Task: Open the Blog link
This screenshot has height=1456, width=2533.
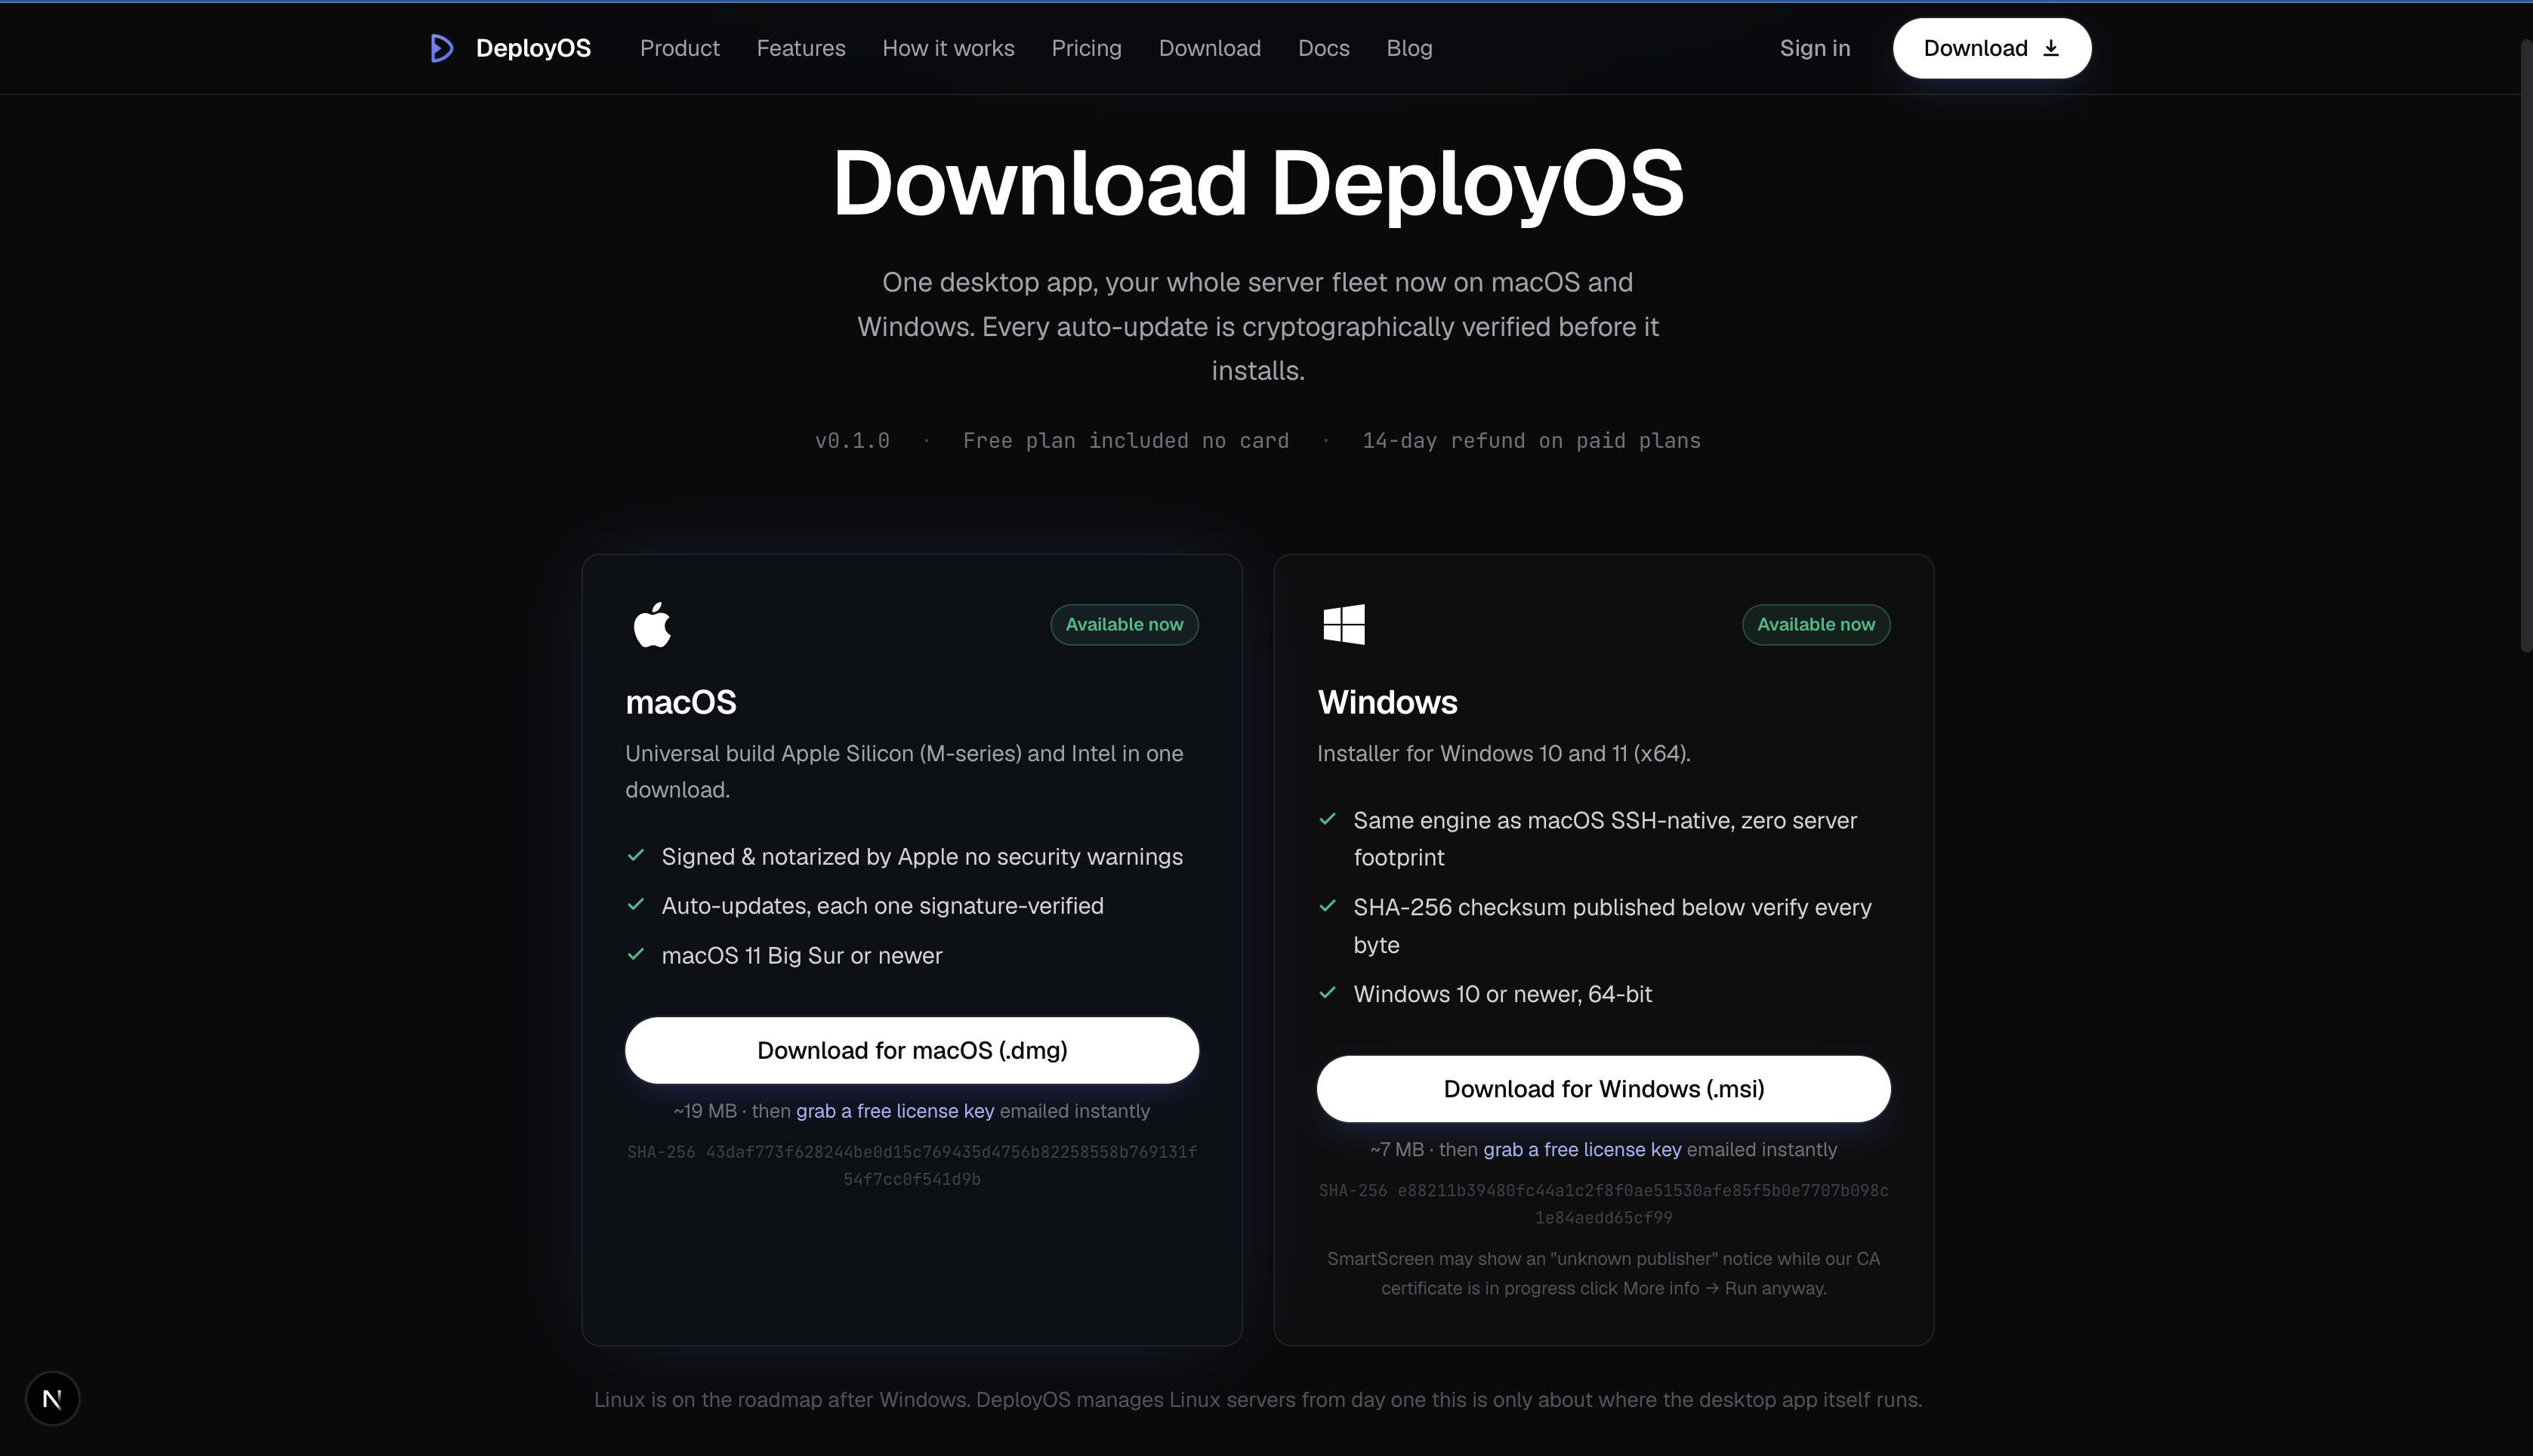Action: [1409, 48]
